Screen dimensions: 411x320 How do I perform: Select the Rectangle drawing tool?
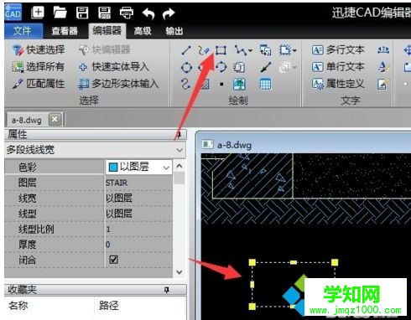point(221,50)
